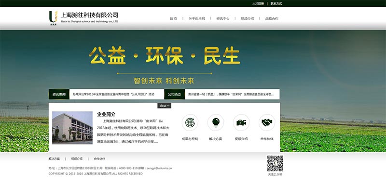Collapse the panel with the close toggle
Screen dimensions: 386x182
(x=164, y=106)
